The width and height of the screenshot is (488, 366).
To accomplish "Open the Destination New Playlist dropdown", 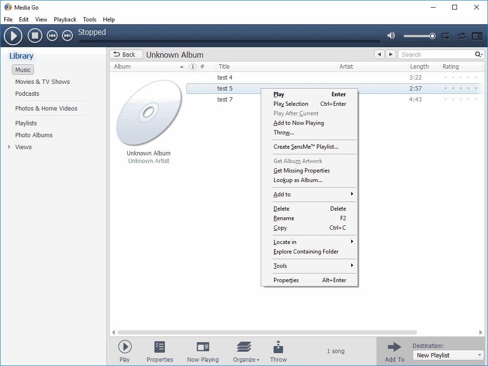I will pos(448,355).
